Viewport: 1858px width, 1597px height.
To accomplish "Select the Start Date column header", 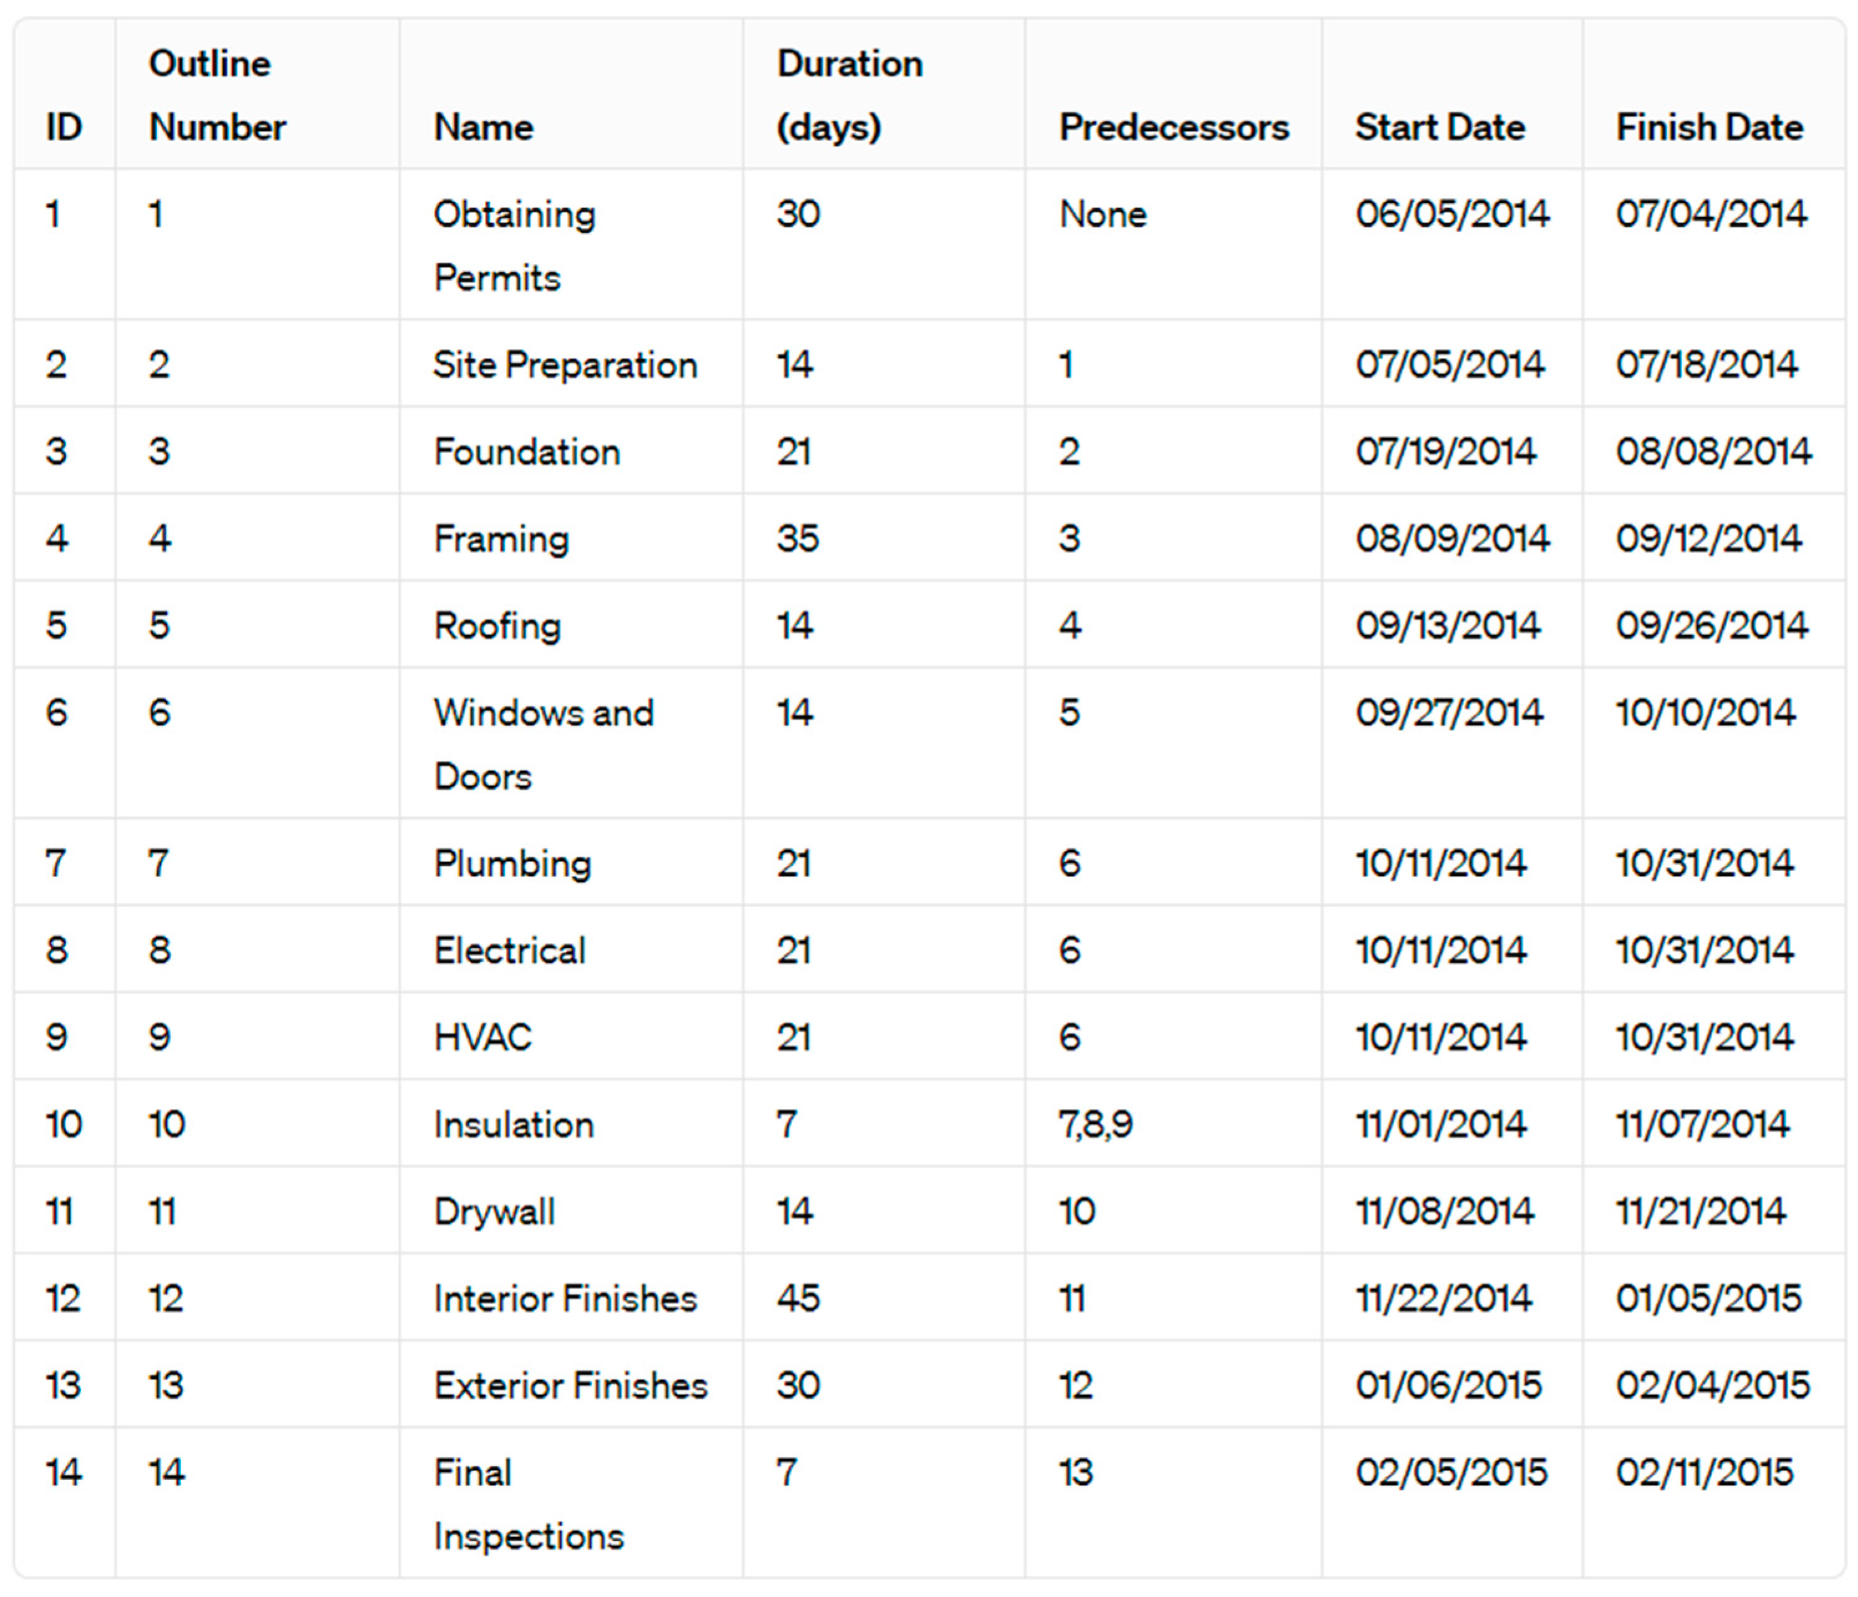I will [x=1439, y=127].
